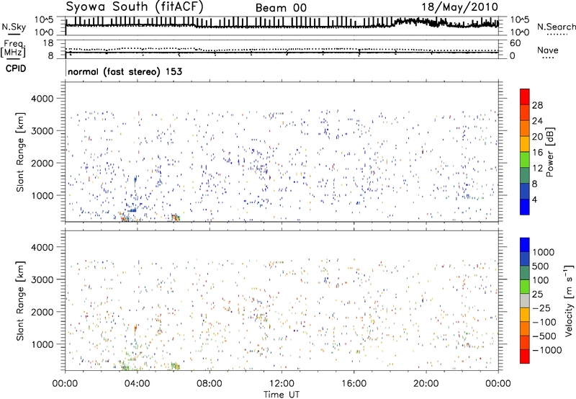Click the '12:00' time tick label
This screenshot has height=399, width=576.
[282, 384]
